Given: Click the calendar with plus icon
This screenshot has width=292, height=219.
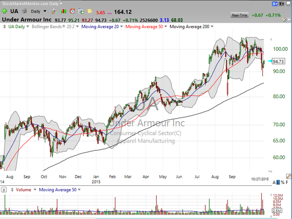Looking at the screenshot, I should tap(81, 11).
